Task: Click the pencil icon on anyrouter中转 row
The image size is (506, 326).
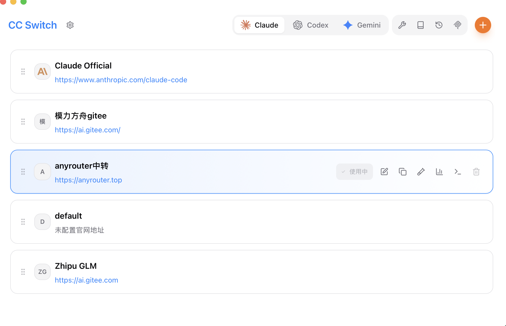Action: coord(421,172)
